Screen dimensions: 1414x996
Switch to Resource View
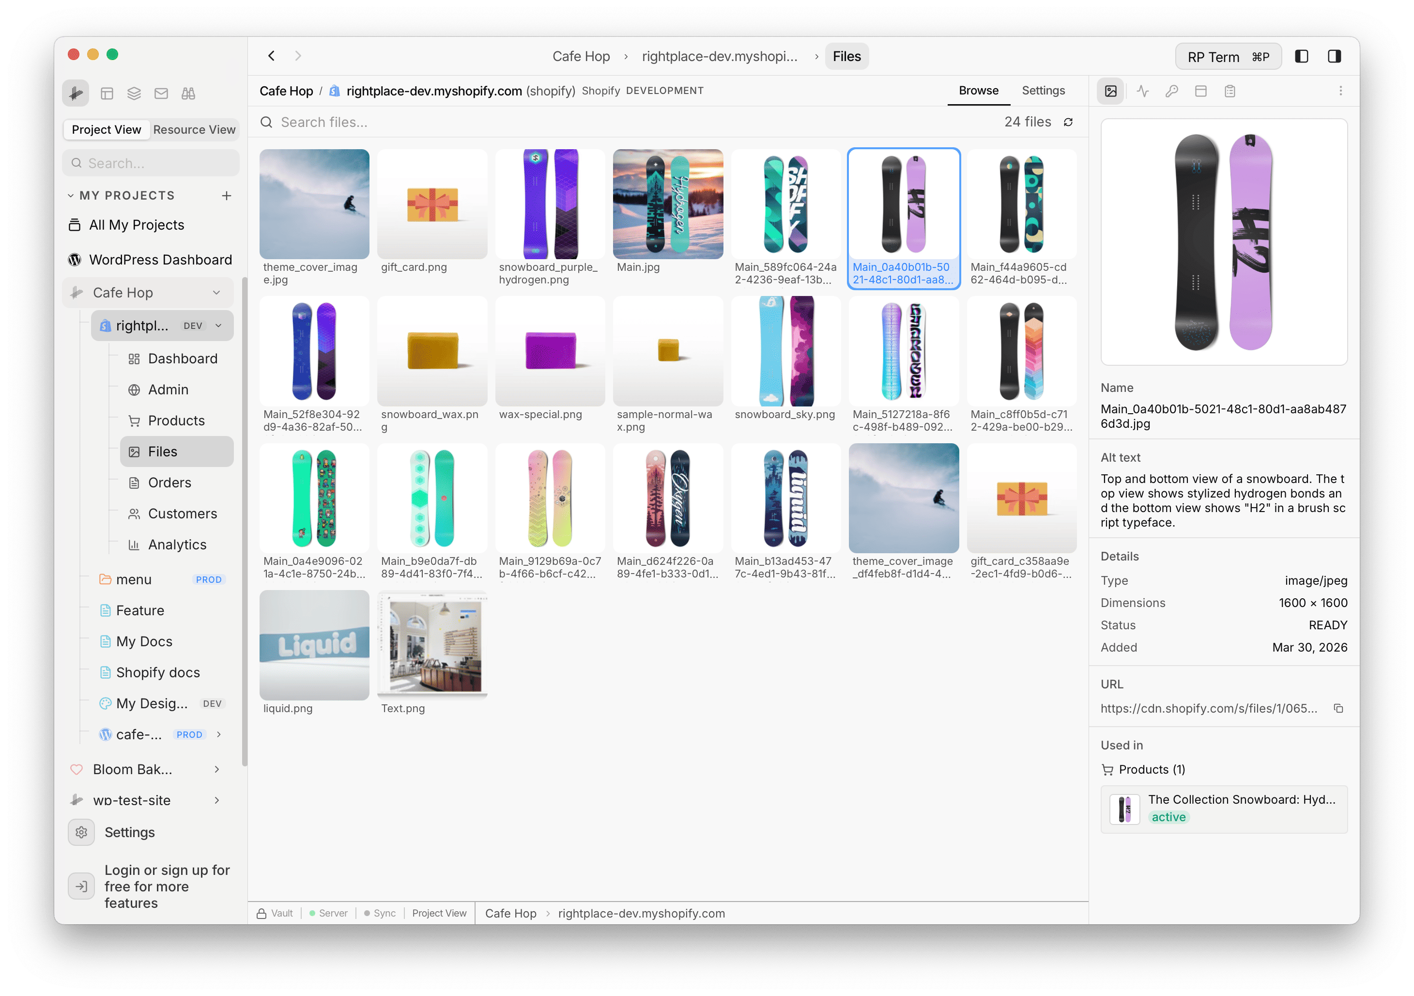(194, 129)
